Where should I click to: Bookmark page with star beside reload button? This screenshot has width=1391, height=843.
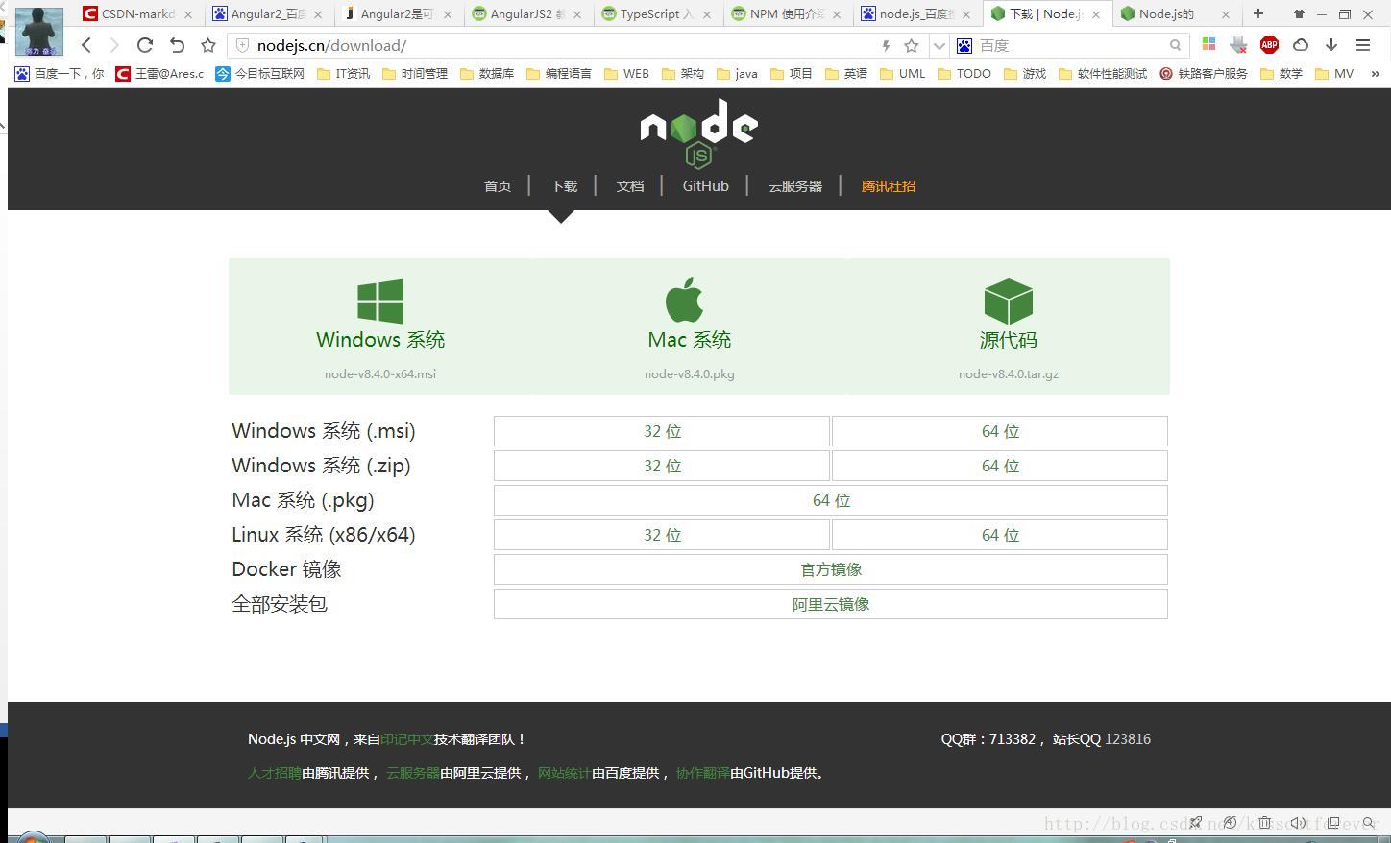[x=208, y=45]
